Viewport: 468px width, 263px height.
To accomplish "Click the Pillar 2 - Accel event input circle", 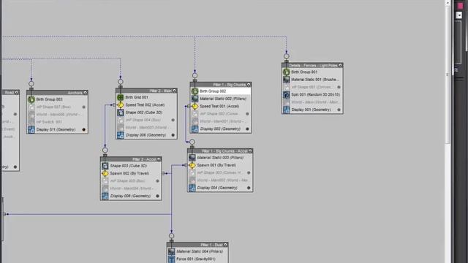I will click(105, 150).
